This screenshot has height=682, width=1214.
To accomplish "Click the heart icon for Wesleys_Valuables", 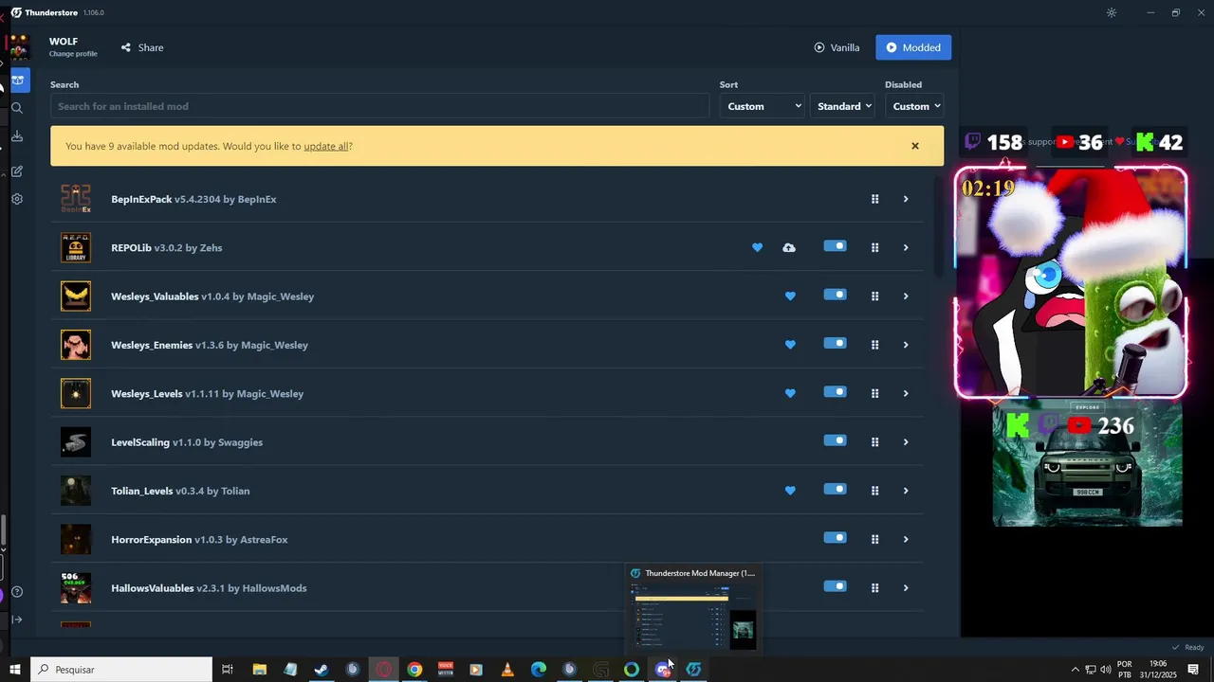I will click(790, 296).
